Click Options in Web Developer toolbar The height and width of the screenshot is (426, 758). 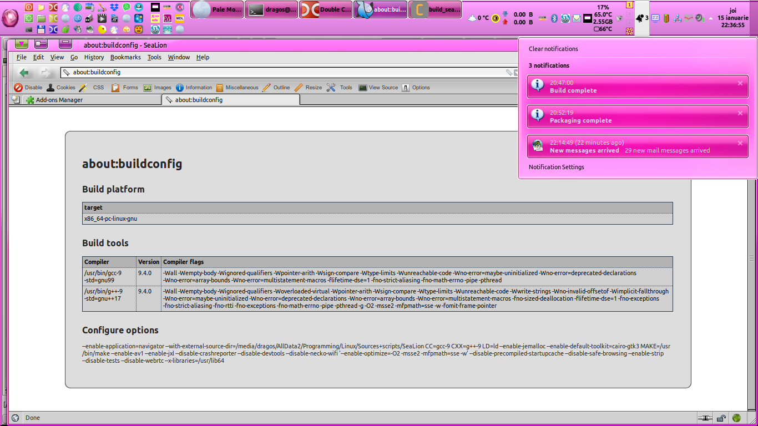(416, 88)
